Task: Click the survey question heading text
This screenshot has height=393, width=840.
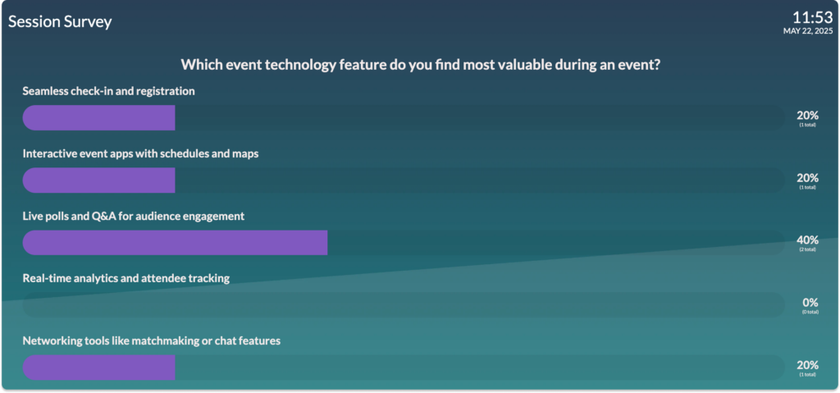Action: click(x=420, y=65)
